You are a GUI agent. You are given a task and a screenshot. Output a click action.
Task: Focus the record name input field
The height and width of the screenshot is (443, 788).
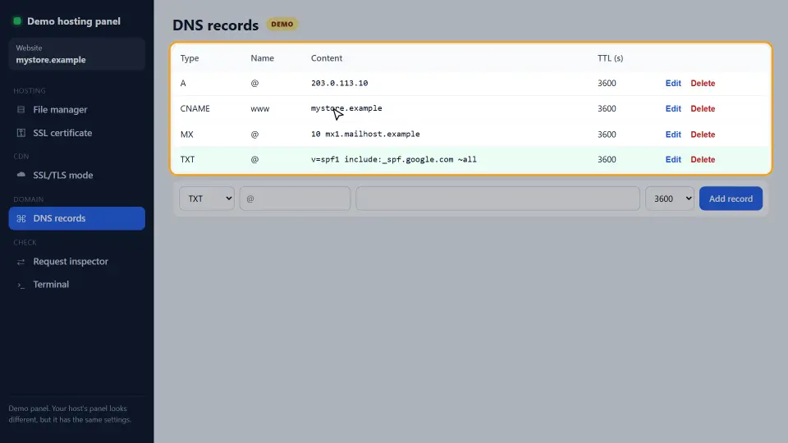295,199
